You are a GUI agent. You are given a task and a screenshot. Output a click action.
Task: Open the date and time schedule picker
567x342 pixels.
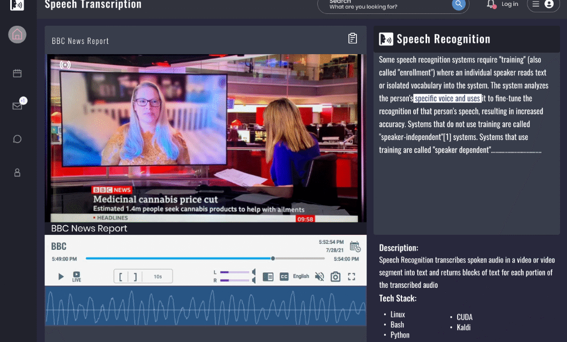355,247
